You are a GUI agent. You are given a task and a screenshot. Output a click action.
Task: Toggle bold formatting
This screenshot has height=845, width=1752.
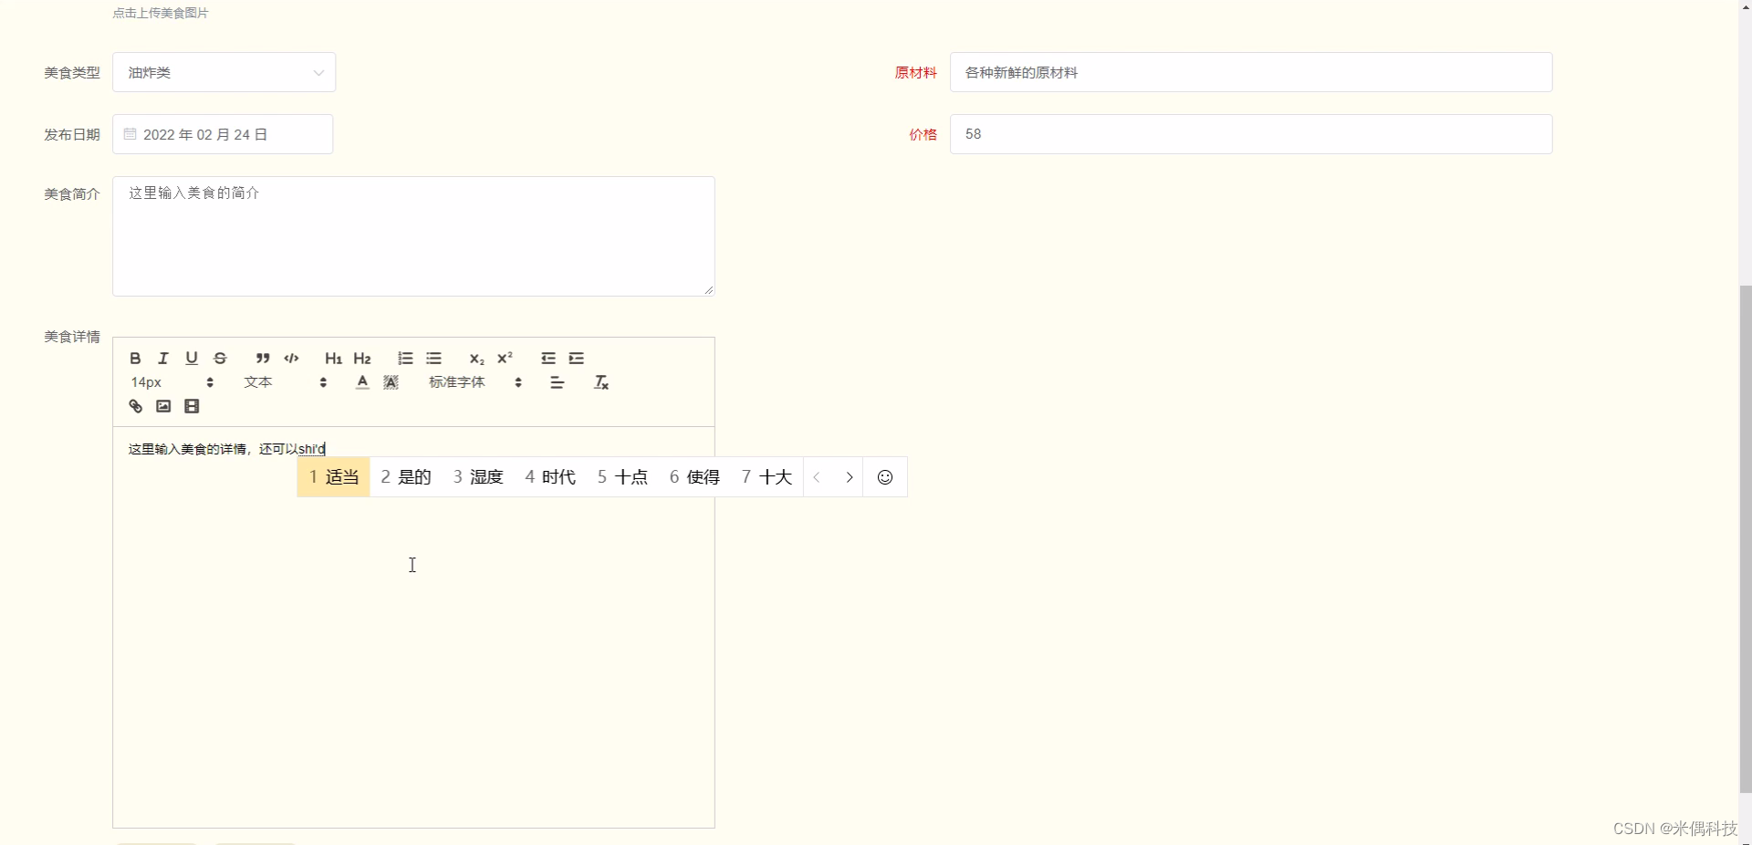tap(134, 358)
